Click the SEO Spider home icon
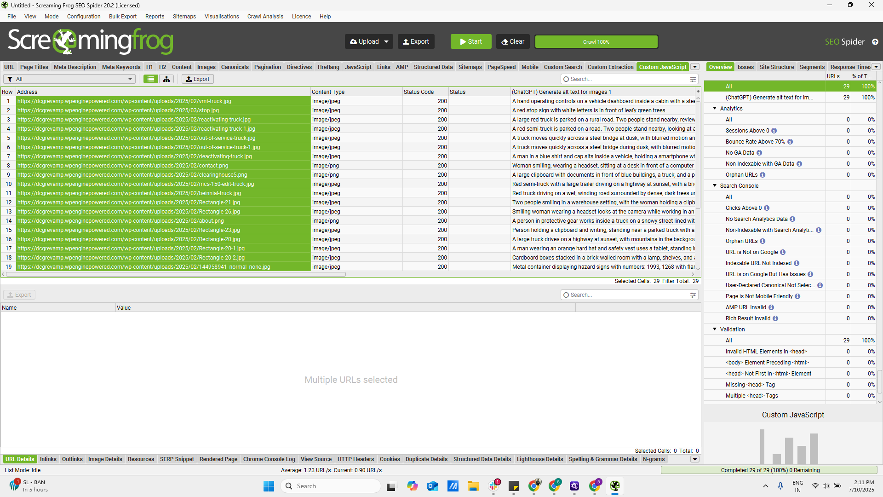The image size is (883, 497). coord(875,41)
